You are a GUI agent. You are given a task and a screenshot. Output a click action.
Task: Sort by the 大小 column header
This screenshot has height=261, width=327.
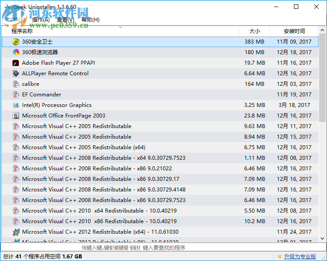coord(254,31)
